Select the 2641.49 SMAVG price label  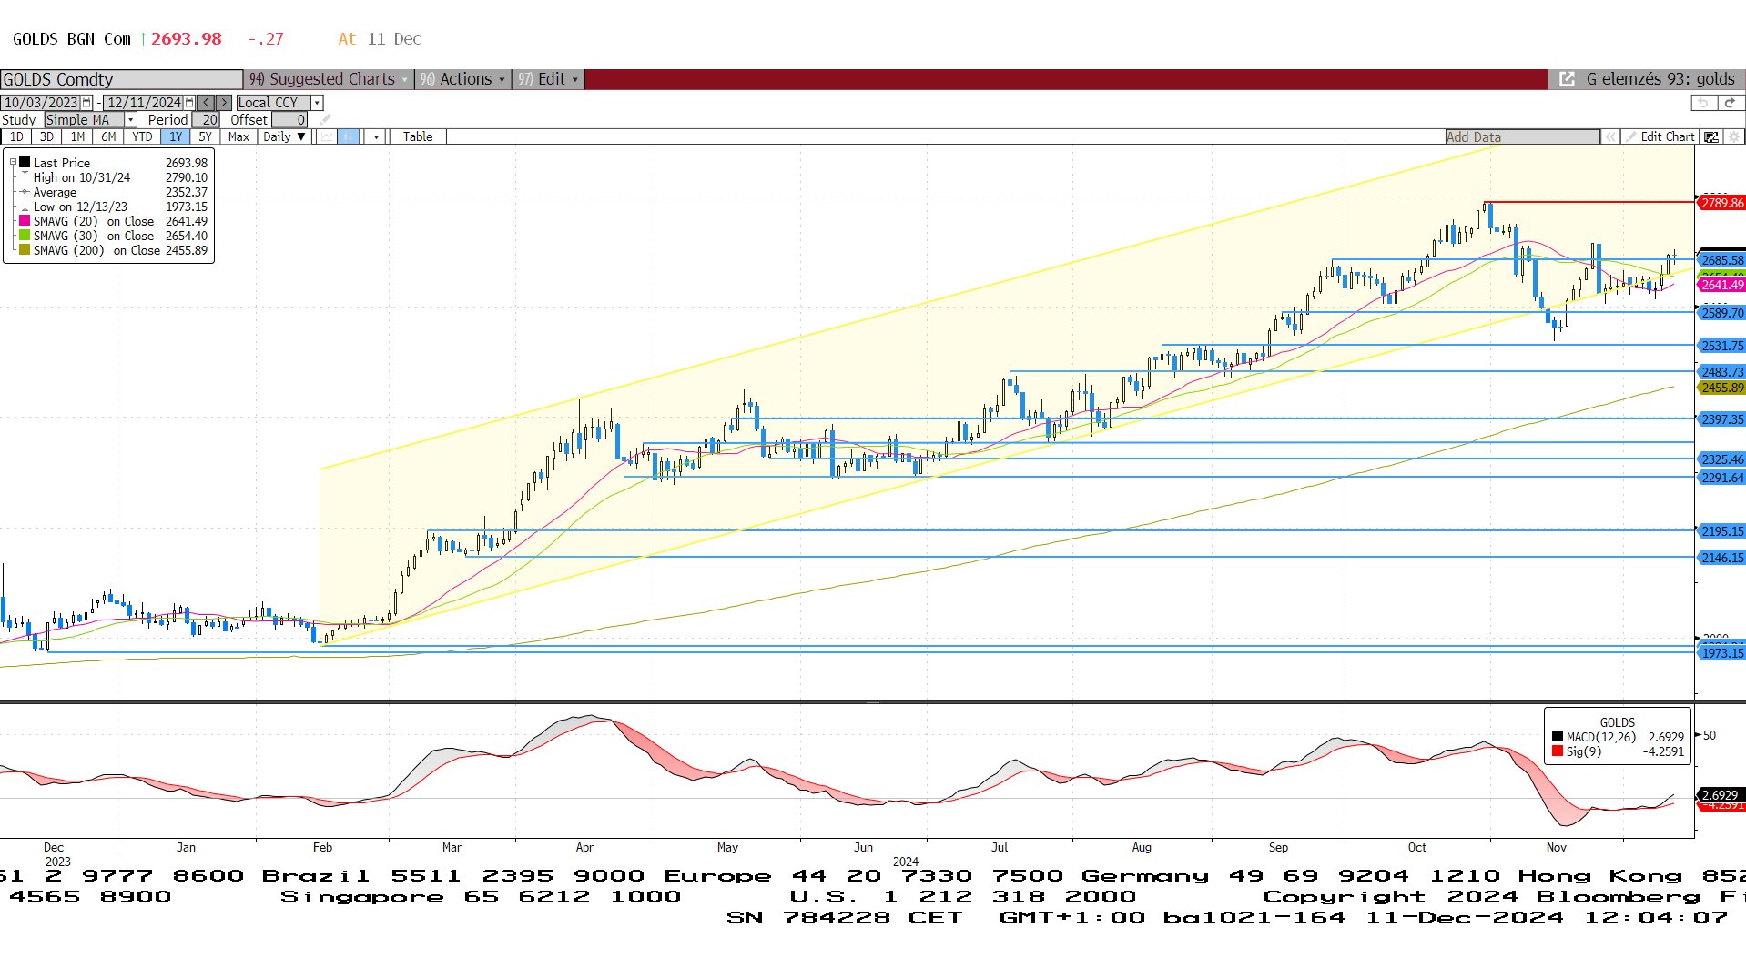(1721, 285)
